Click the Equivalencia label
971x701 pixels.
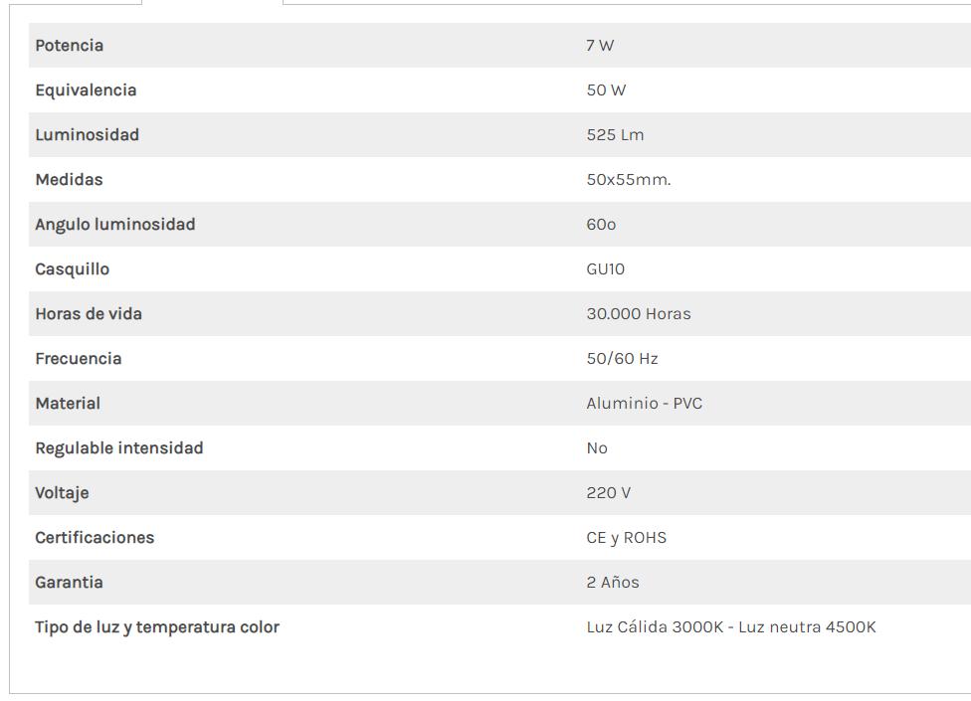tap(86, 90)
